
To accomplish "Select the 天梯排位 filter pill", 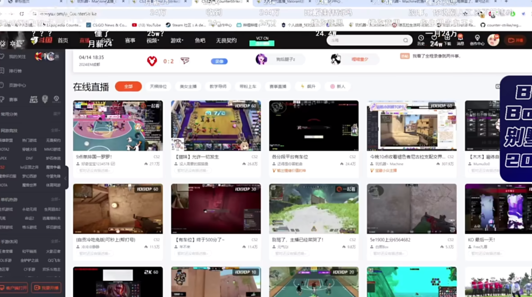I will pos(158,87).
